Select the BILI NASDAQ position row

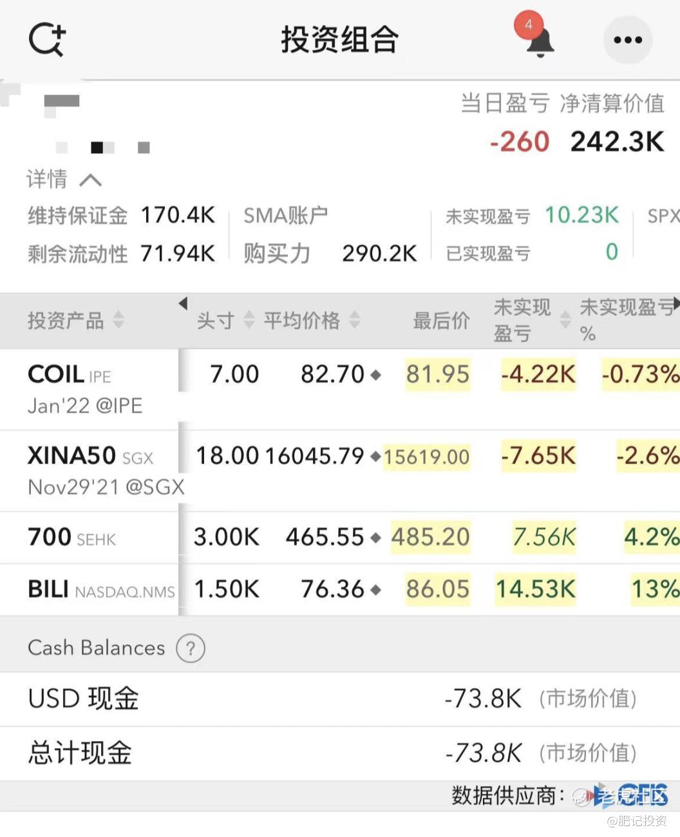[x=340, y=590]
